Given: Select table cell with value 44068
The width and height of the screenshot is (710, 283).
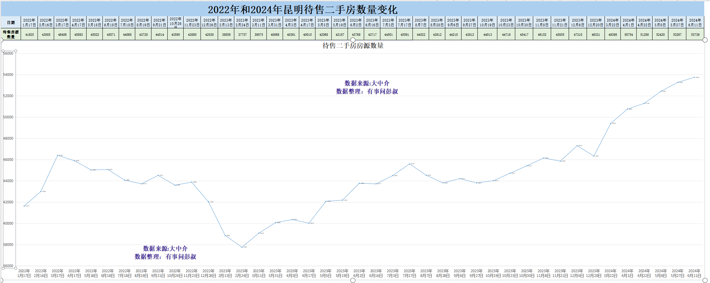Looking at the screenshot, I should click(x=127, y=34).
